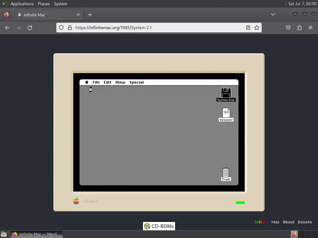Image resolution: width=318 pixels, height=238 pixels.
Task: Toggle reader view icon
Action: click(248, 28)
